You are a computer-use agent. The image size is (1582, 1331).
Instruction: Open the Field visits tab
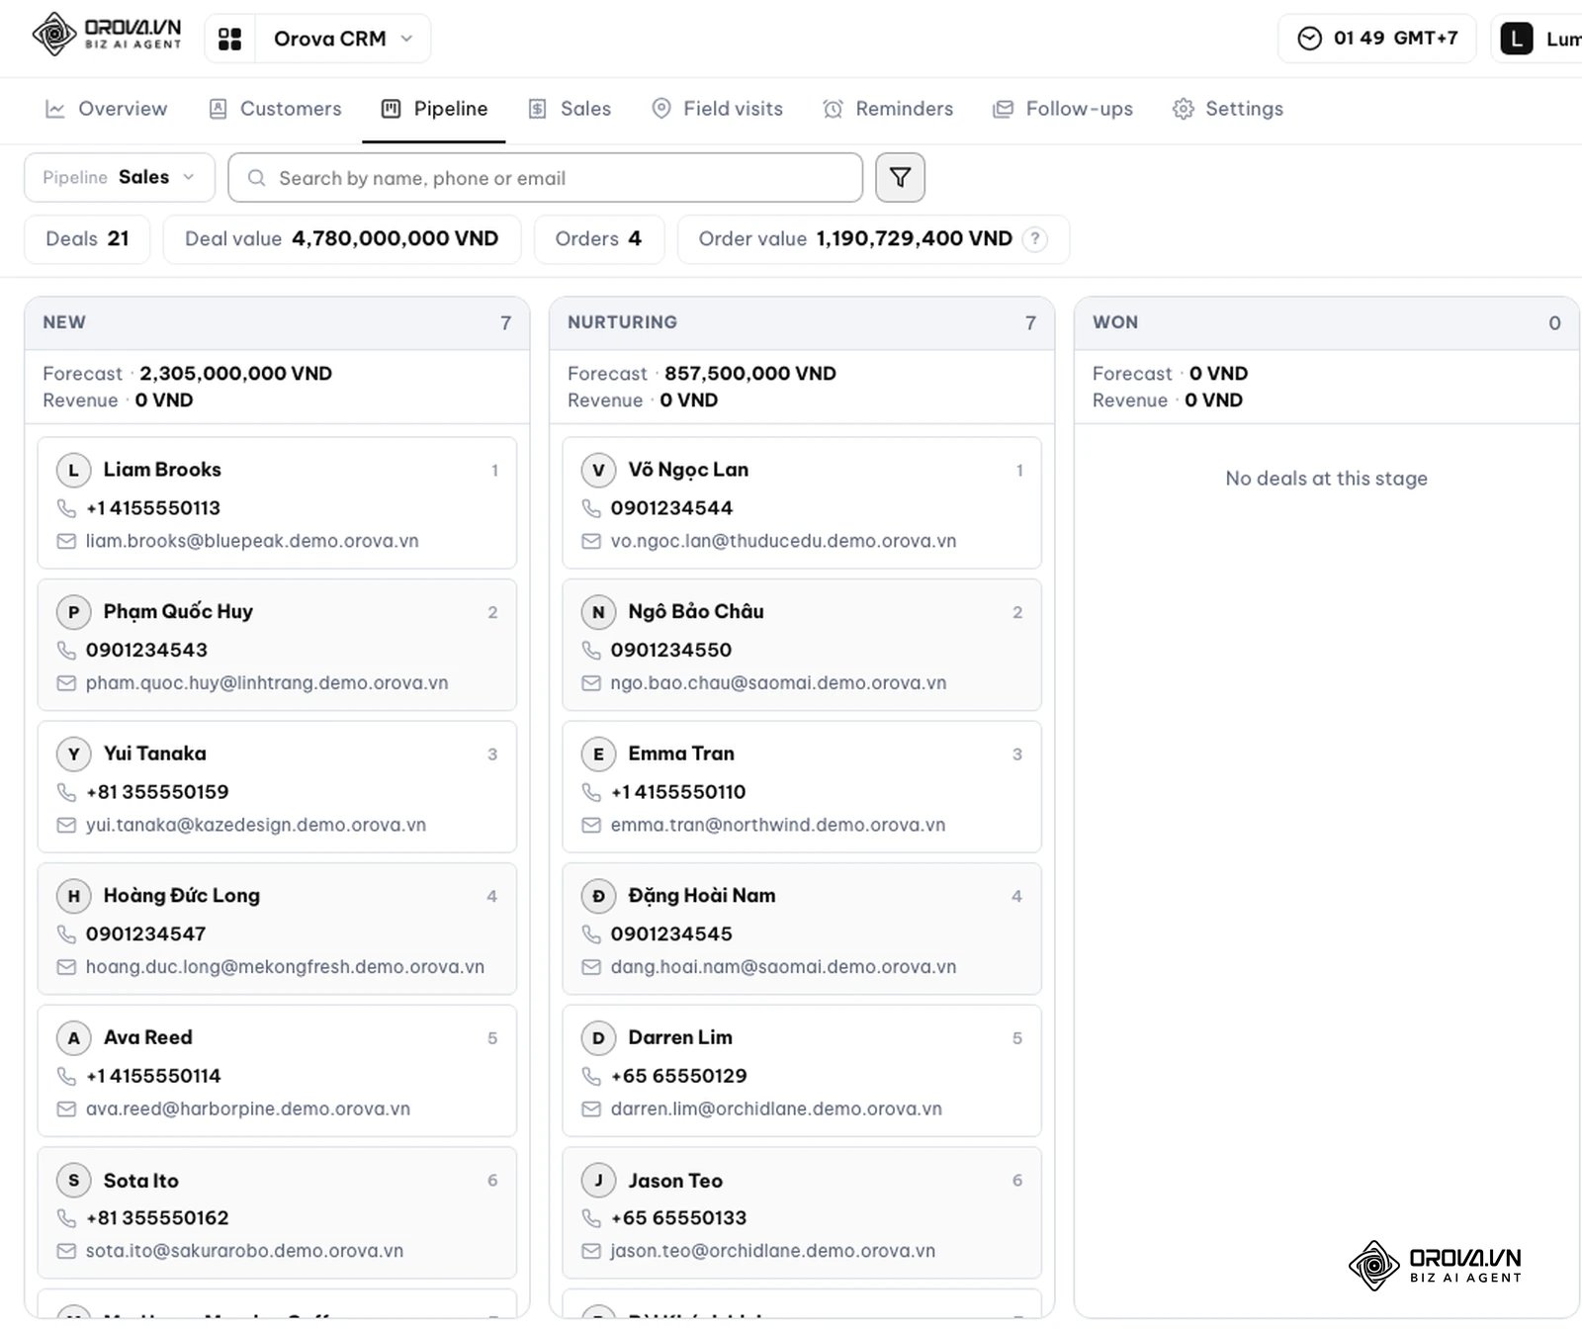coord(717,109)
